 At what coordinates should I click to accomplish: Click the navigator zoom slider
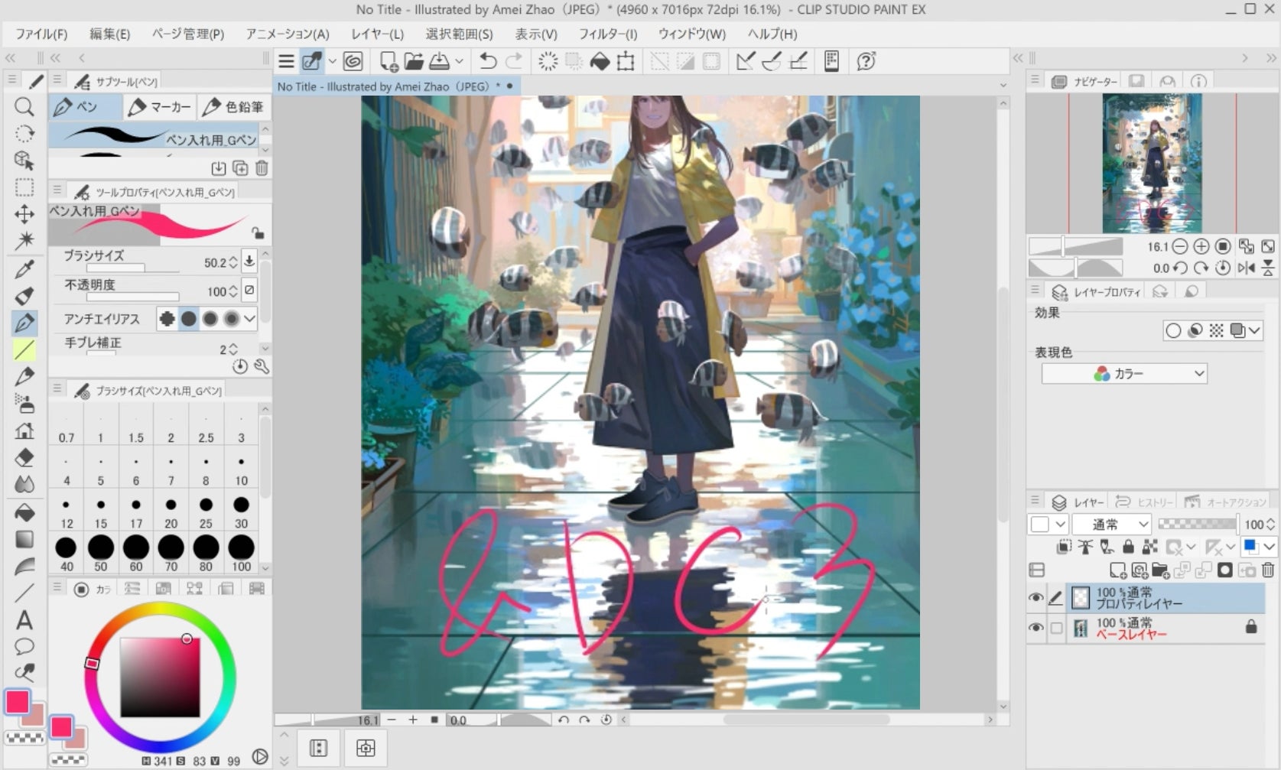pos(1075,246)
